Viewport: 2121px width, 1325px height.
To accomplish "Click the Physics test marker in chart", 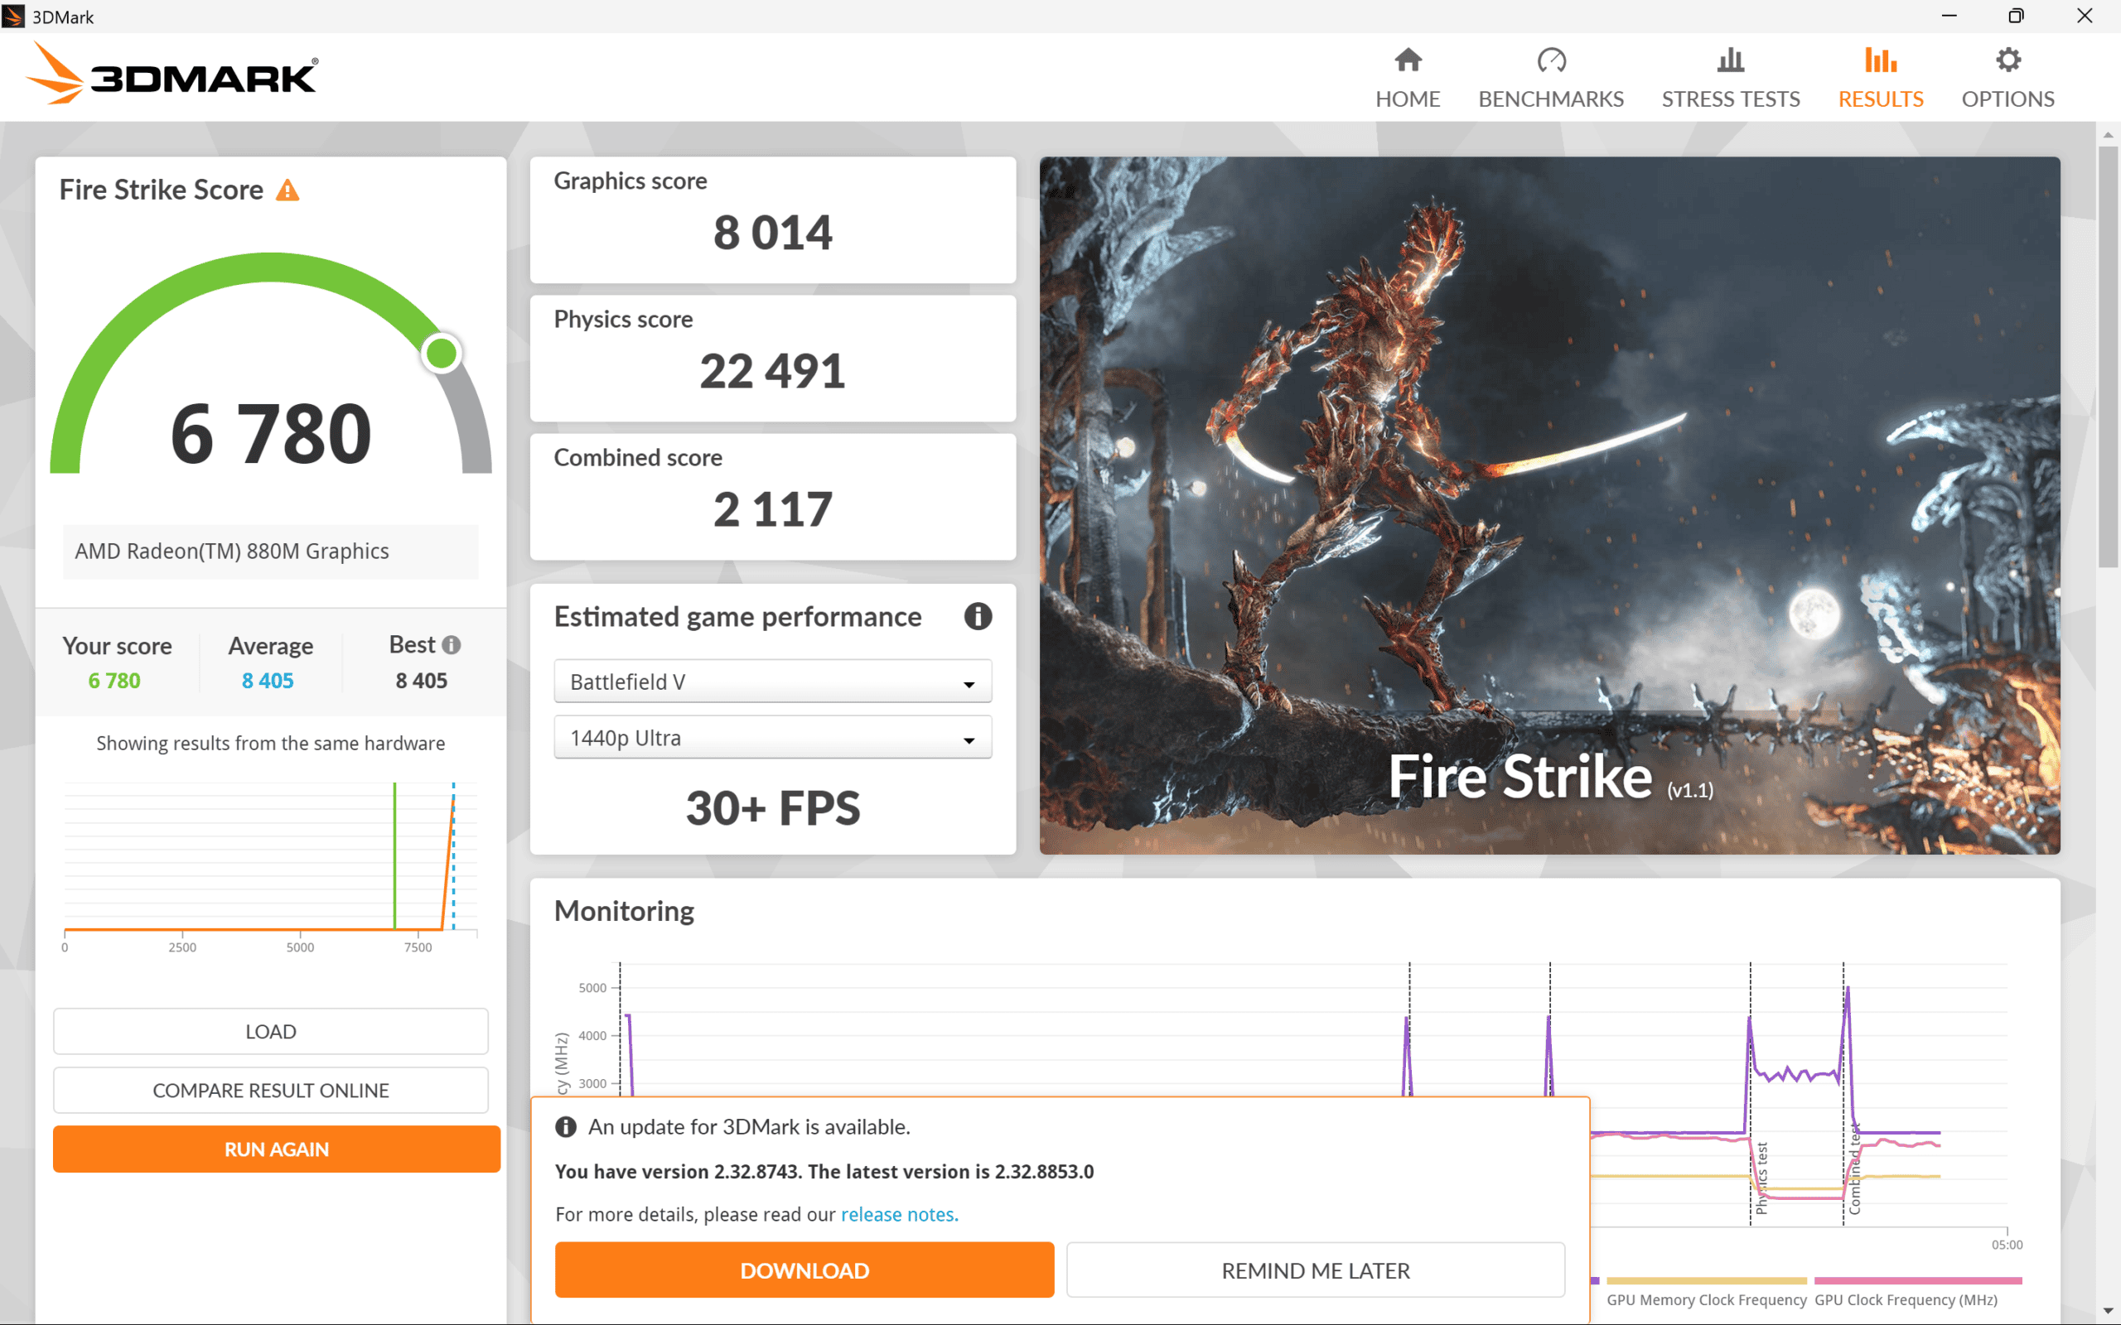I will [1761, 1177].
